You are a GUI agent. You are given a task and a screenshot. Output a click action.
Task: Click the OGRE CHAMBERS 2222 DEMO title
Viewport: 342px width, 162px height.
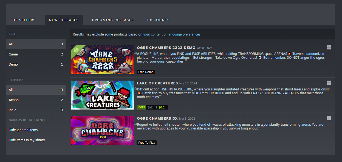point(166,48)
